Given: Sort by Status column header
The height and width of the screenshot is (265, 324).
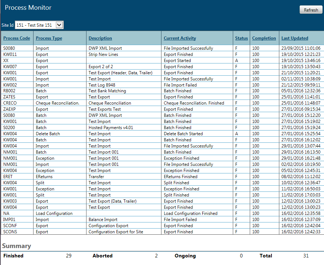Looking at the screenshot, I should click(241, 38).
